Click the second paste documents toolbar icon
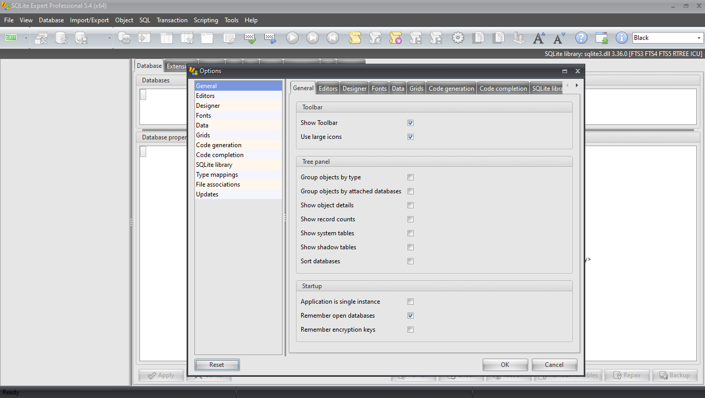705x398 pixels. click(x=498, y=38)
